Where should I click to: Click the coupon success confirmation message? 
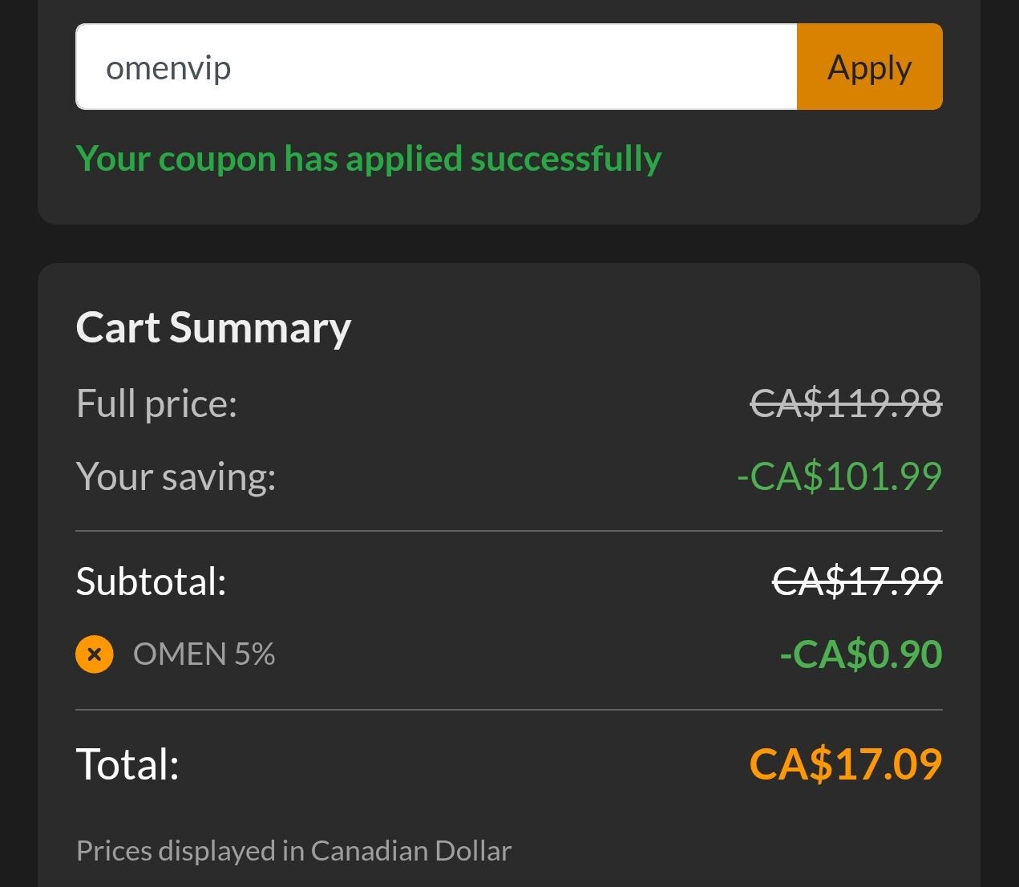[x=368, y=158]
